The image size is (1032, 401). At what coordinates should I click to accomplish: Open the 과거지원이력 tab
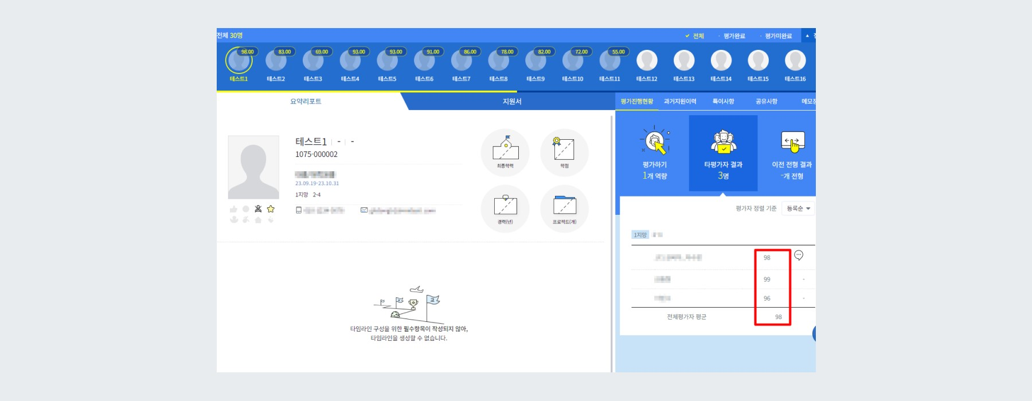coord(680,101)
